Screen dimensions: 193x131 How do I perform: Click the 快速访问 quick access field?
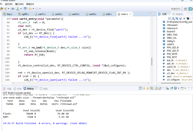tap(176, 9)
